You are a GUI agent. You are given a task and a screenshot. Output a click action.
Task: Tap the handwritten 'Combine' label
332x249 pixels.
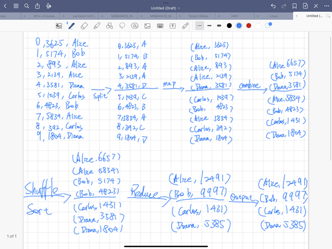(x=250, y=85)
